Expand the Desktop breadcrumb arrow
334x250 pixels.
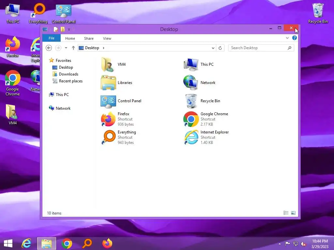(x=103, y=48)
